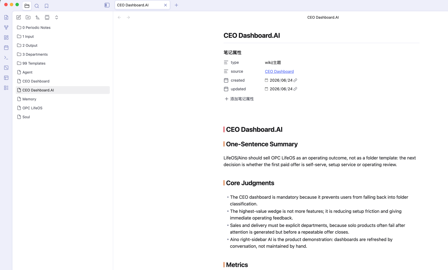448x270 pixels.
Task: Click the One-Sentence Summary heading
Action: coord(262,144)
